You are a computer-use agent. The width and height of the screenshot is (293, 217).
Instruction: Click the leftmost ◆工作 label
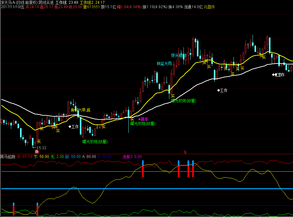pyautogui.click(x=74, y=127)
